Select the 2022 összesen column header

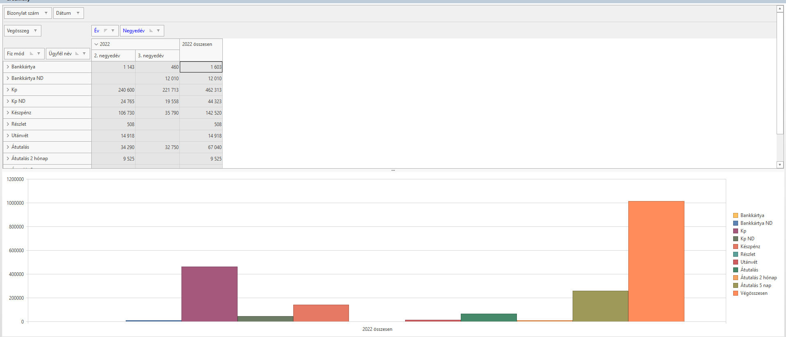click(x=201, y=50)
